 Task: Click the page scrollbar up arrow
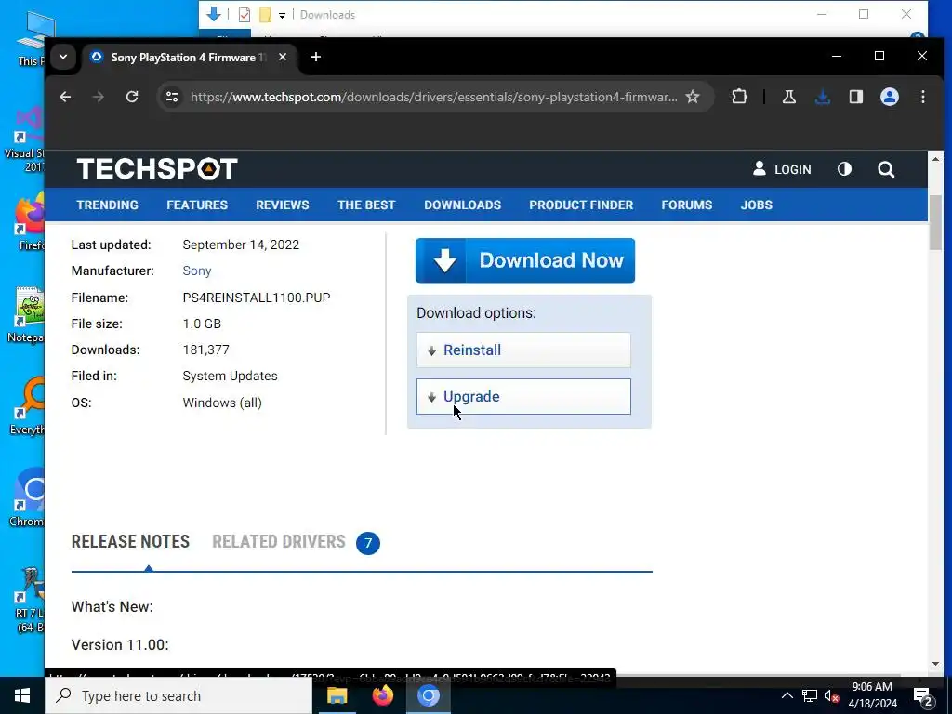pyautogui.click(x=935, y=158)
